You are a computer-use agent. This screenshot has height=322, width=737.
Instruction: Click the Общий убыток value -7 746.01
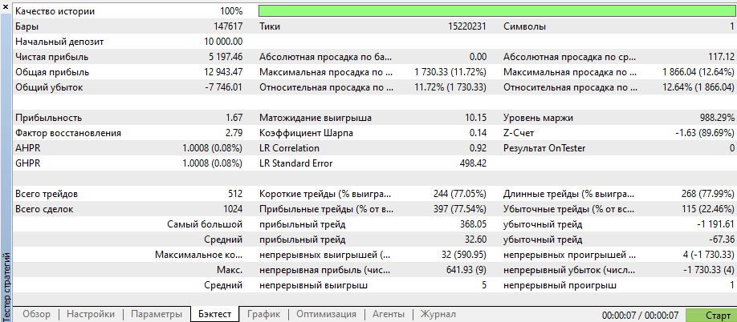click(x=224, y=87)
